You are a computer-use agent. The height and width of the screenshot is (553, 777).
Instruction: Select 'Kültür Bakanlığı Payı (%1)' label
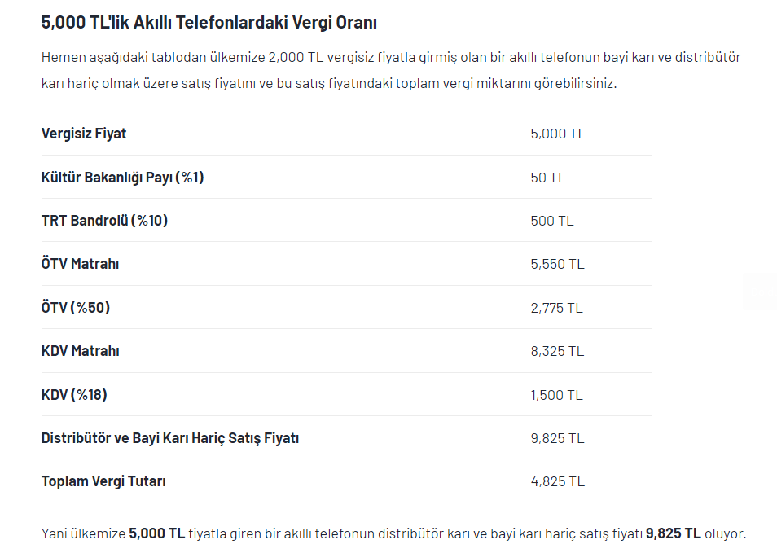[122, 178]
